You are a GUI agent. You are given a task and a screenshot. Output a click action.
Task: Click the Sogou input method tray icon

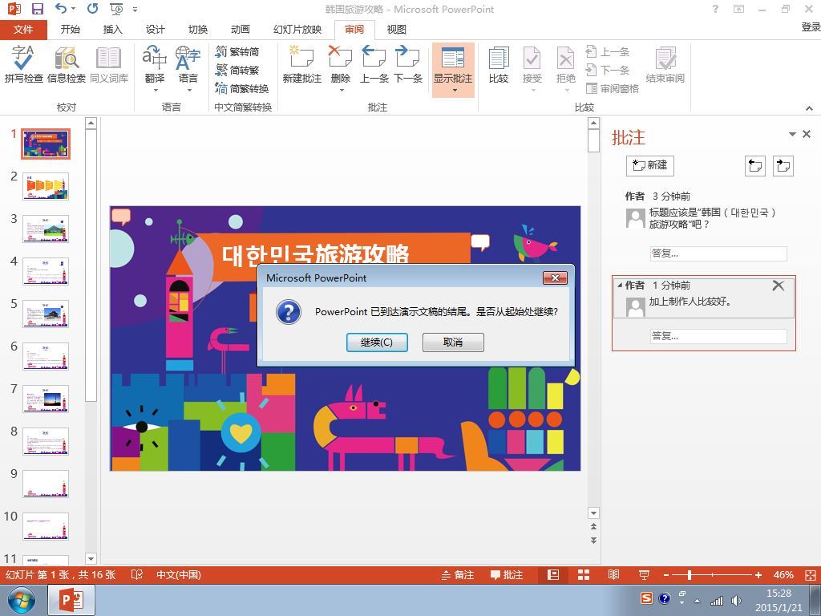[x=647, y=598]
